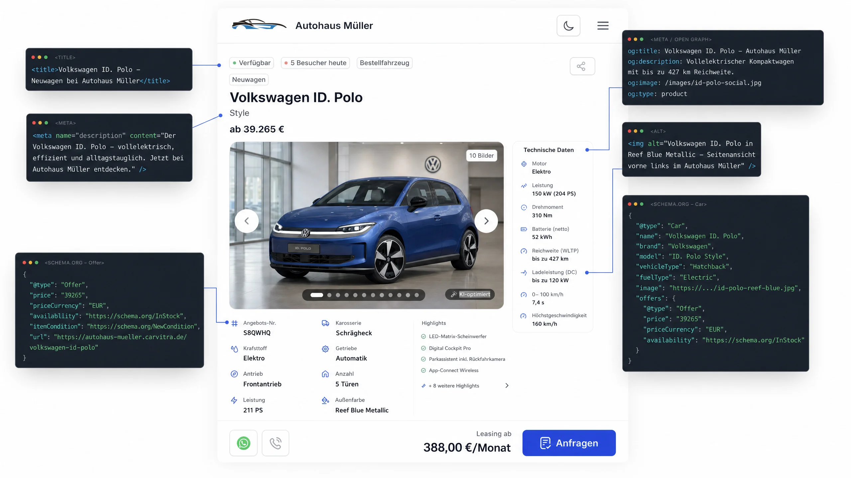Image resolution: width=851 pixels, height=478 pixels.
Task: Show next car image
Action: pyautogui.click(x=486, y=221)
